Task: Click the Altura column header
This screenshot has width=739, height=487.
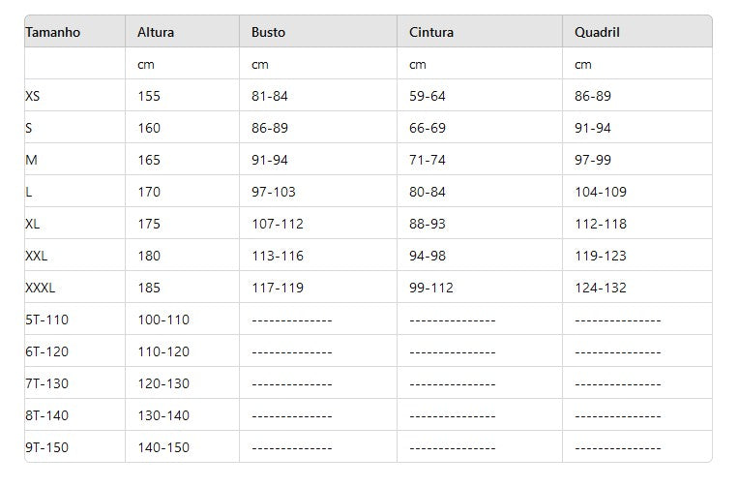Action: [x=156, y=32]
